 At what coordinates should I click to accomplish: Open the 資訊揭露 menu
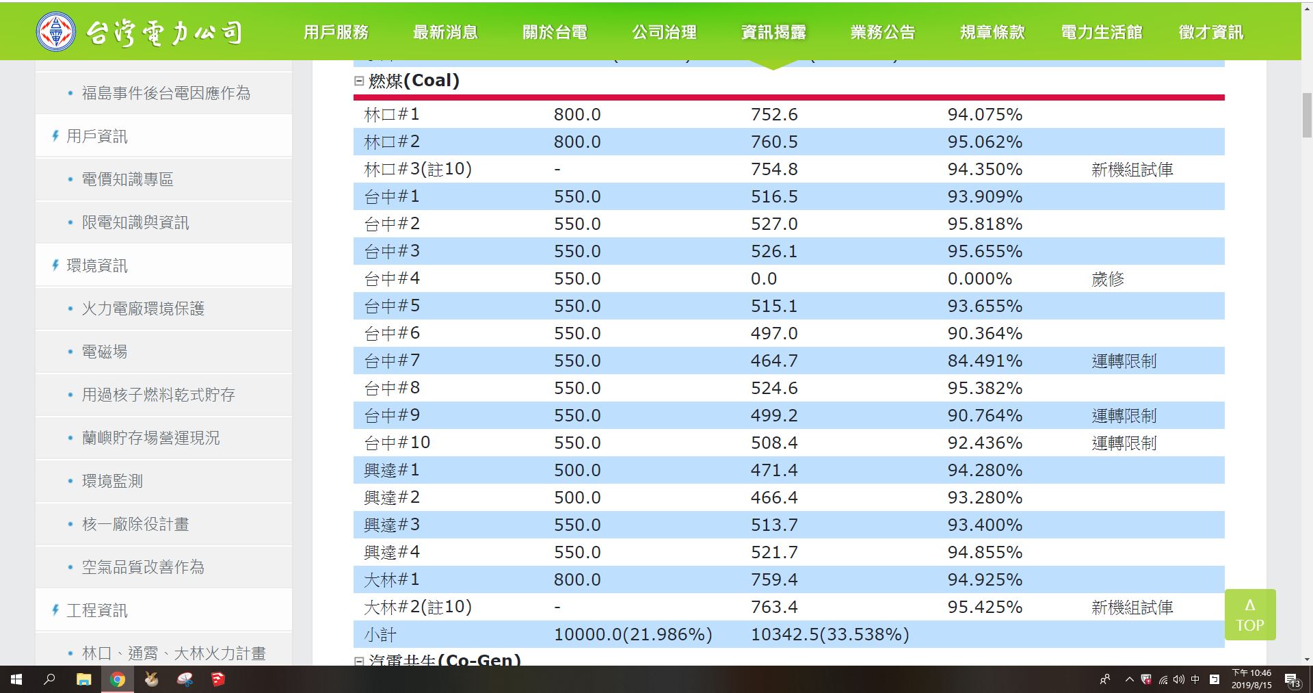click(x=773, y=32)
